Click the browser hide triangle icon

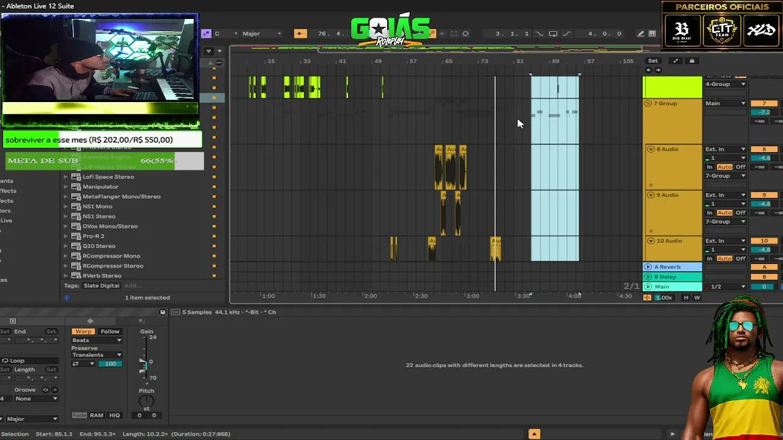(x=209, y=51)
